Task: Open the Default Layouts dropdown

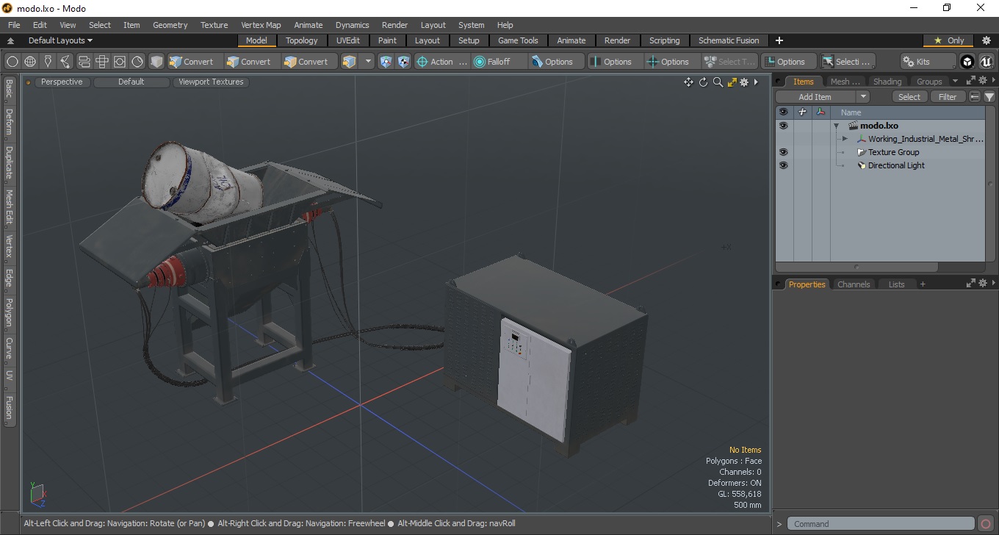Action: [x=60, y=40]
